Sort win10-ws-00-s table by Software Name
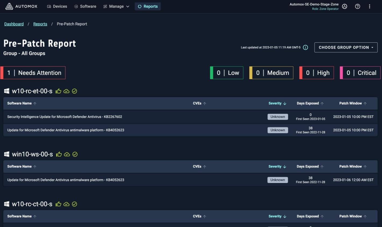Image resolution: width=382 pixels, height=227 pixels. [x=22, y=167]
